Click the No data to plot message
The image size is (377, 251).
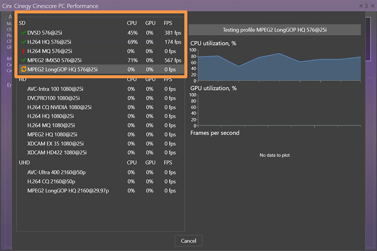275,155
